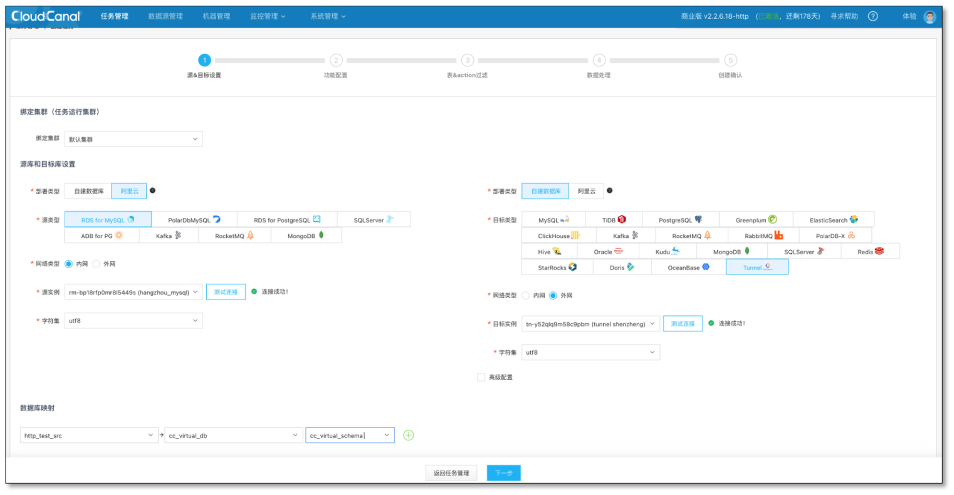The height and width of the screenshot is (495, 954).
Task: Open the cc_virtual_schema dropdown
Action: 350,435
